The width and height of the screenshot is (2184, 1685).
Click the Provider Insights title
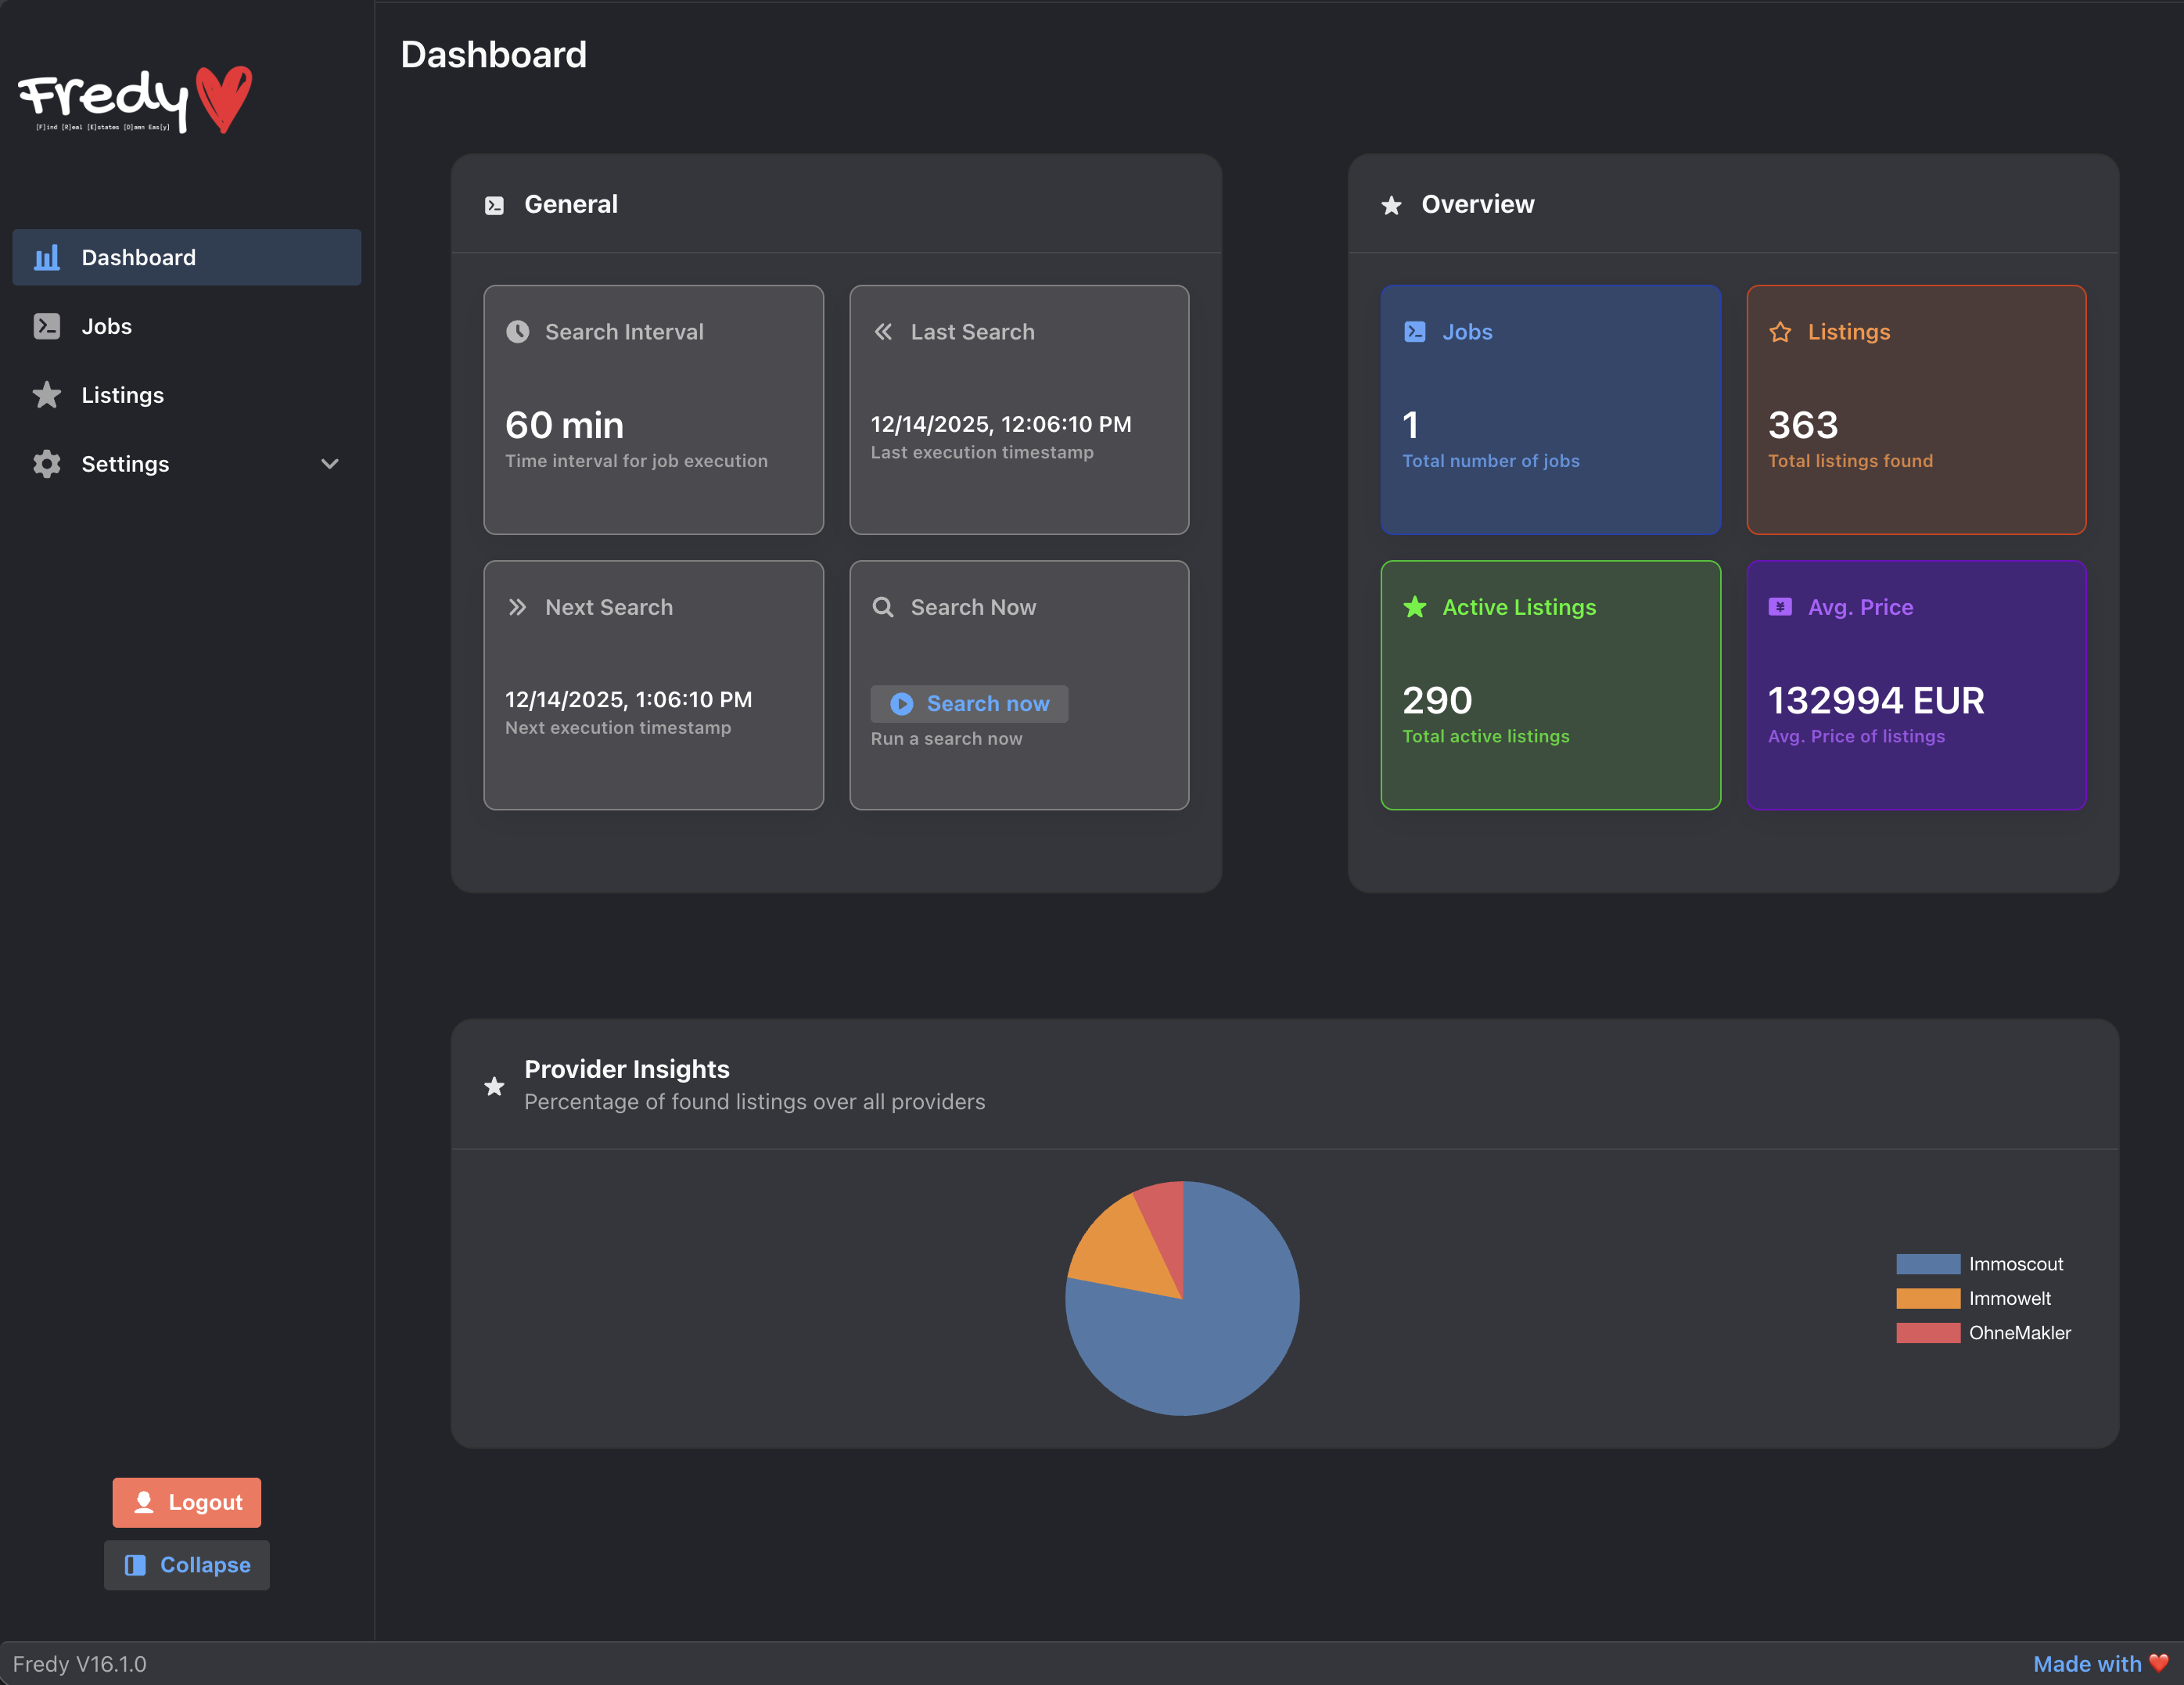627,1069
